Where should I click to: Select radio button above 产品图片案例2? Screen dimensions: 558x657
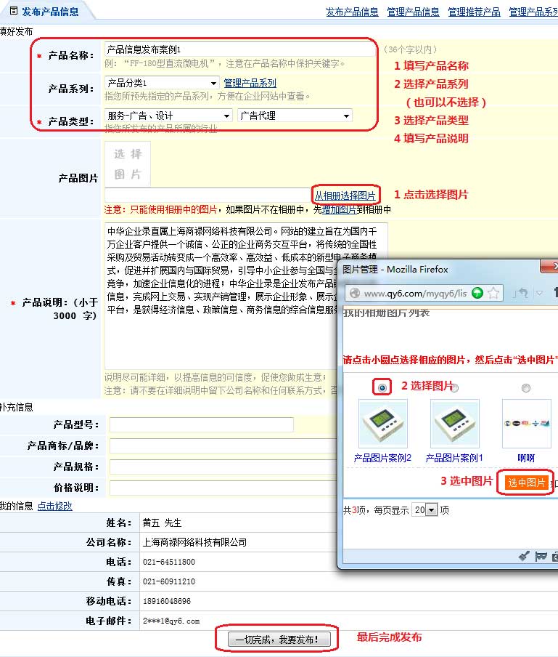click(x=382, y=387)
